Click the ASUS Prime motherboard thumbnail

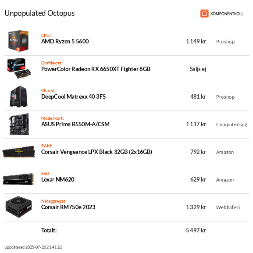19,124
